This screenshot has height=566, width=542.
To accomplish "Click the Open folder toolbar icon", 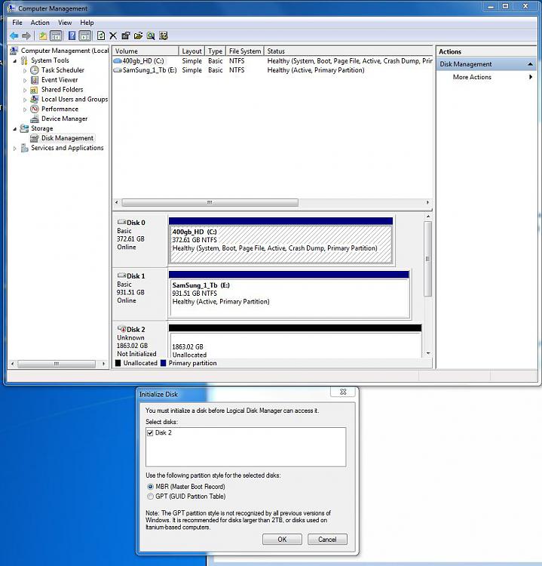I will point(138,35).
